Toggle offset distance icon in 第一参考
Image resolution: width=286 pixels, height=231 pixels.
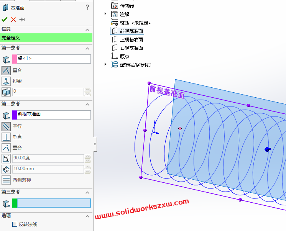coord(6,92)
